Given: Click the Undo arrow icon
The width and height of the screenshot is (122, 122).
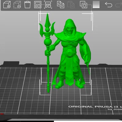Looking at the screenshot, I should (x=109, y=5).
